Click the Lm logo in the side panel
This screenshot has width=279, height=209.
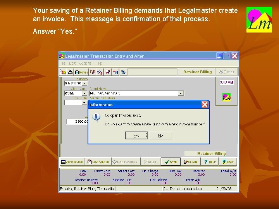tap(227, 98)
